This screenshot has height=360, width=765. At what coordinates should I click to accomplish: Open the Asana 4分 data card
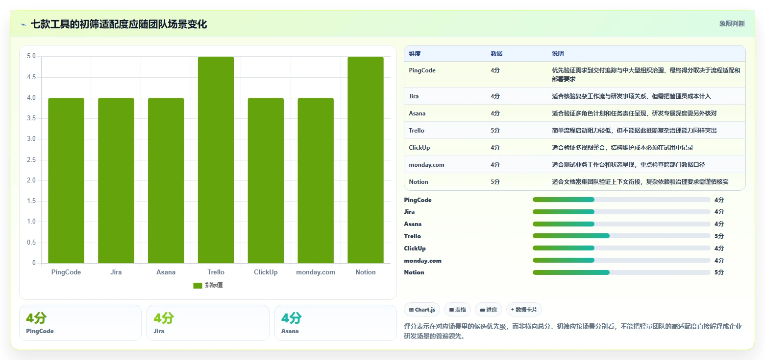336,323
